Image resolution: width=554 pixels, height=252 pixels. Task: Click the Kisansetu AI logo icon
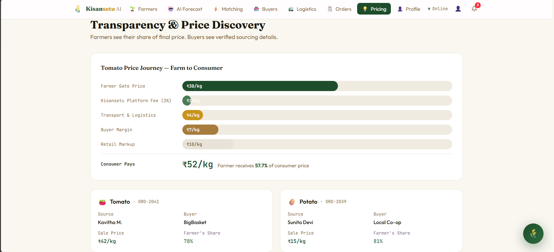tap(78, 9)
